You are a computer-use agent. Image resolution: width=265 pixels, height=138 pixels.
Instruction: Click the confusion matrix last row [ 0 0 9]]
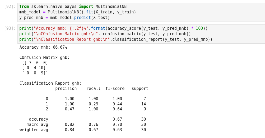35,73
